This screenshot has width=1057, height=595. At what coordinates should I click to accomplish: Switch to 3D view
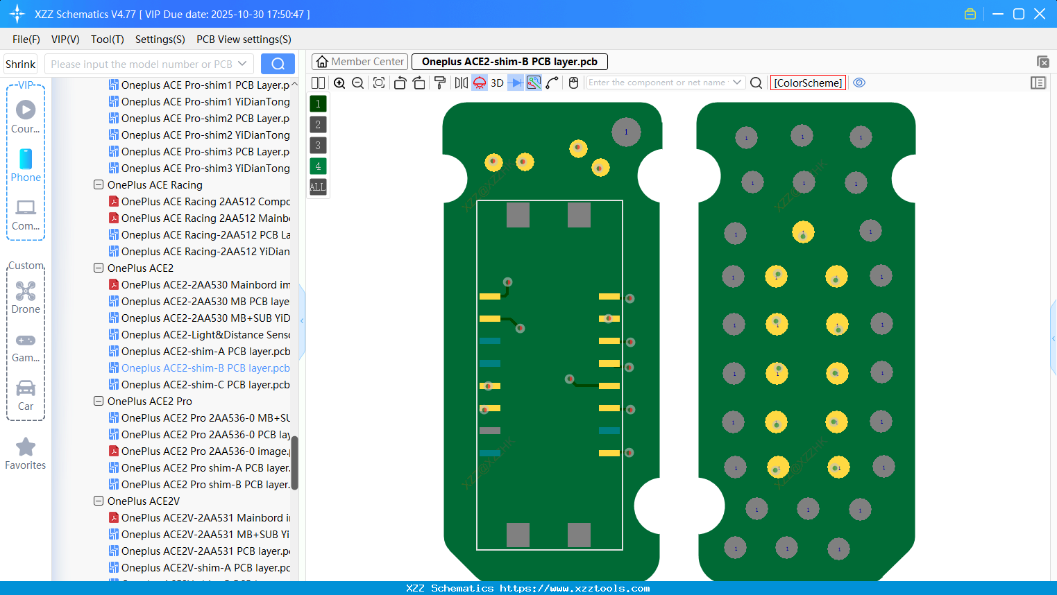click(497, 83)
